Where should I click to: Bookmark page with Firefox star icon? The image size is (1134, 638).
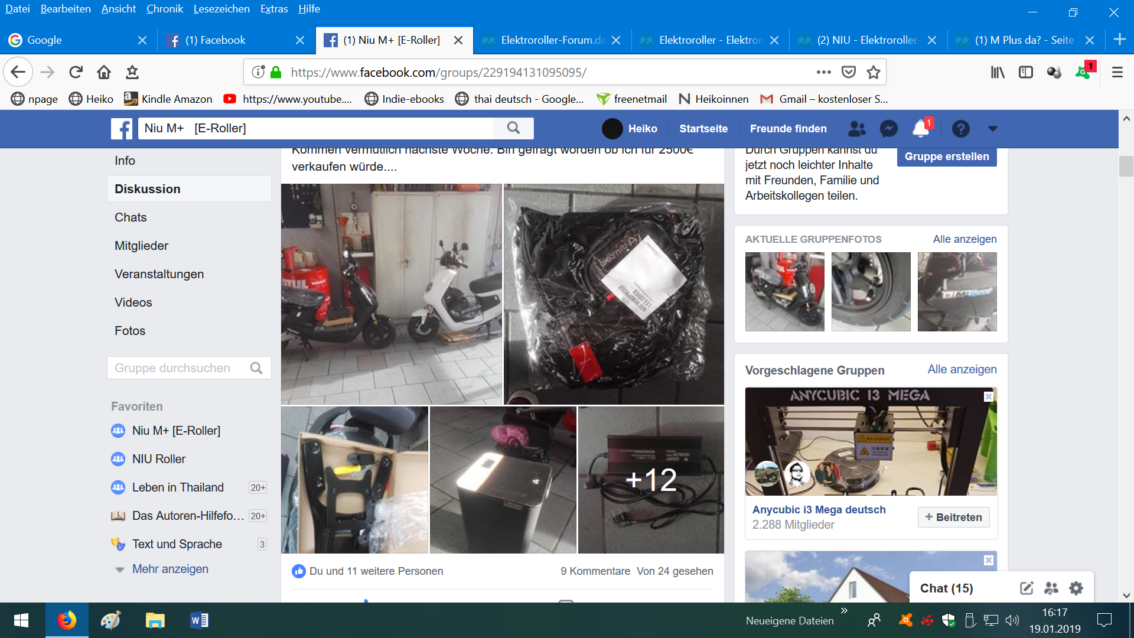point(873,72)
